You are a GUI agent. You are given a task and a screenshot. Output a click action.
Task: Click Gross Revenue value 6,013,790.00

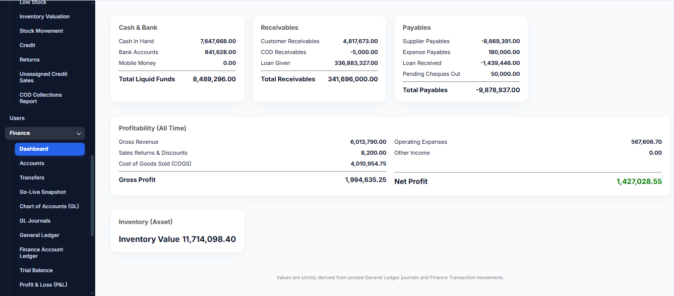pos(368,142)
